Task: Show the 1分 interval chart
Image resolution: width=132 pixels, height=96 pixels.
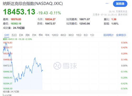Action: (92, 35)
